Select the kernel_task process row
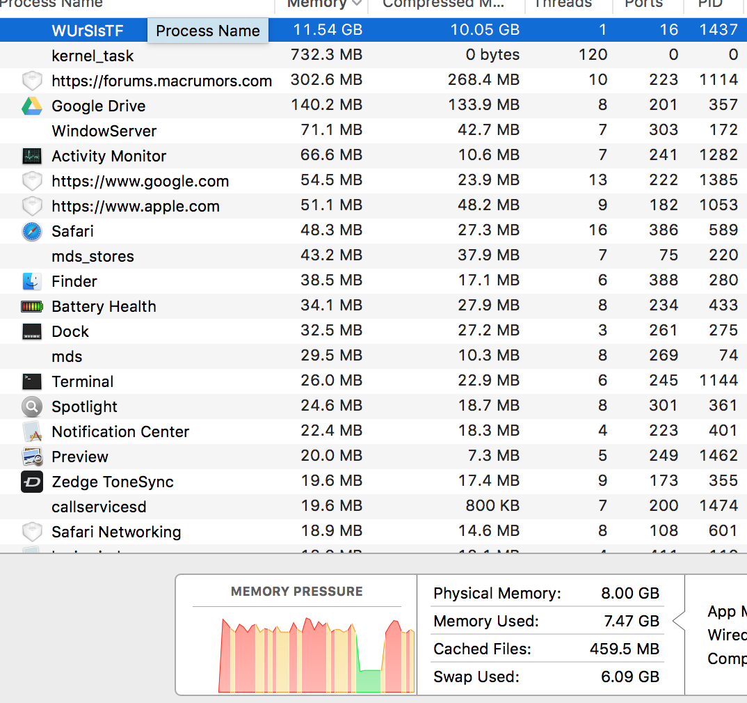Screen dimensions: 747x703 [373, 55]
